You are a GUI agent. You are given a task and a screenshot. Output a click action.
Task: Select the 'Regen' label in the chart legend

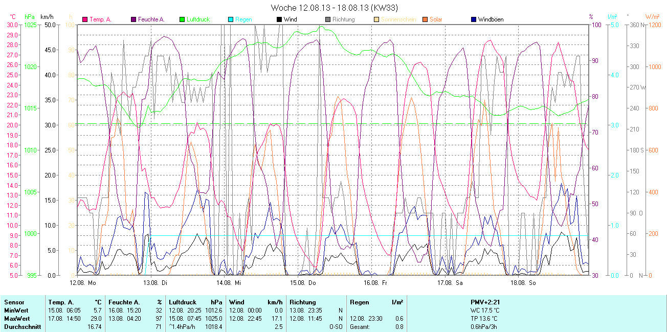click(x=243, y=19)
